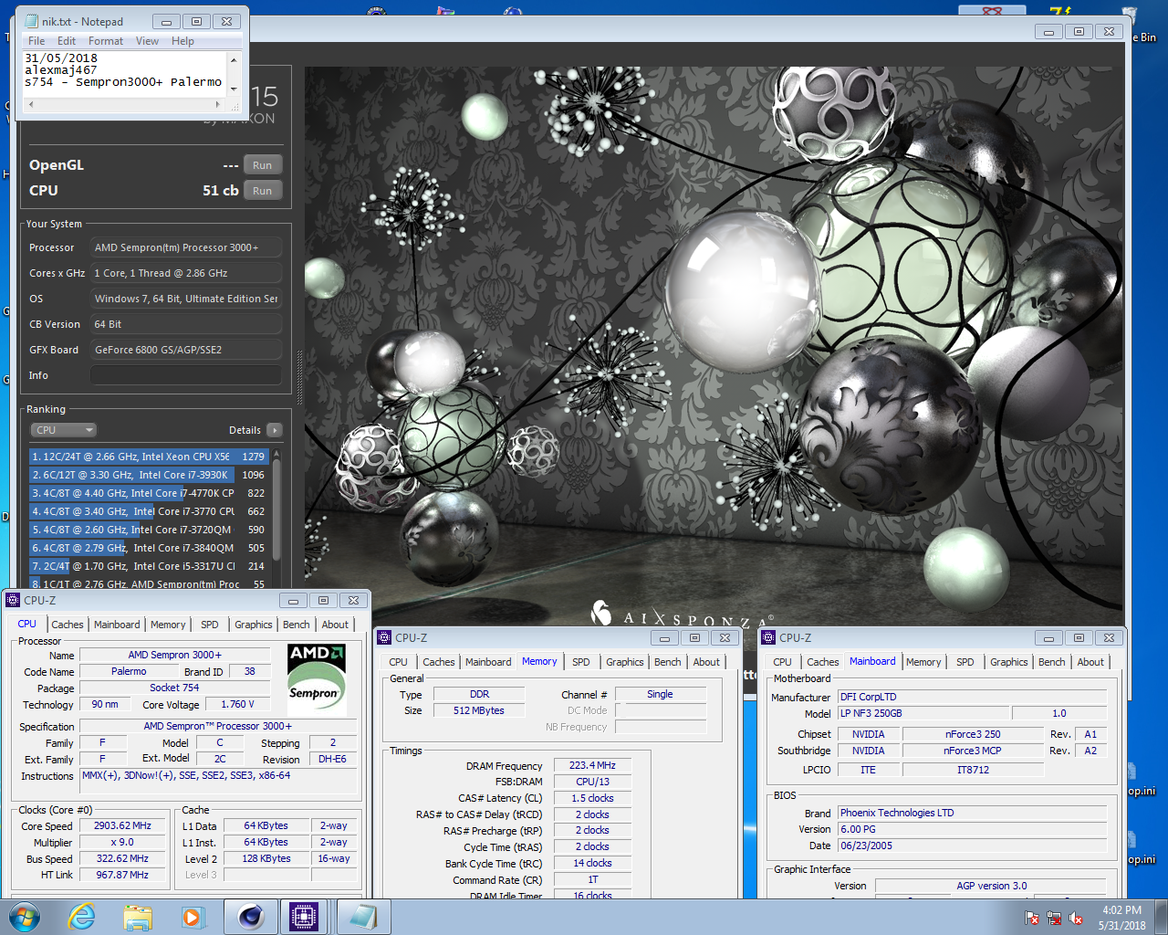The width and height of the screenshot is (1168, 935).
Task: Open the CPU dropdown in the Ranking panel
Action: (64, 430)
